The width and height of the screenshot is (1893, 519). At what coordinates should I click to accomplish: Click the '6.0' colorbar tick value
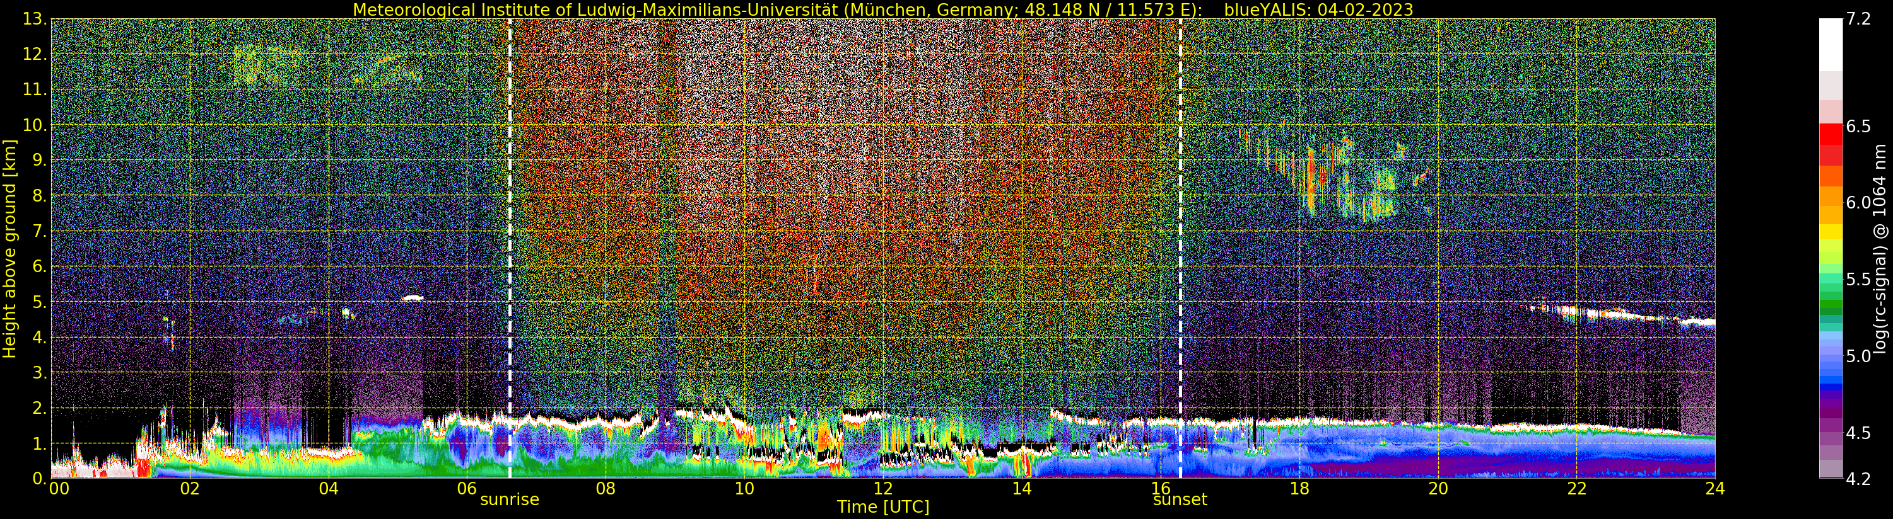(x=1858, y=203)
